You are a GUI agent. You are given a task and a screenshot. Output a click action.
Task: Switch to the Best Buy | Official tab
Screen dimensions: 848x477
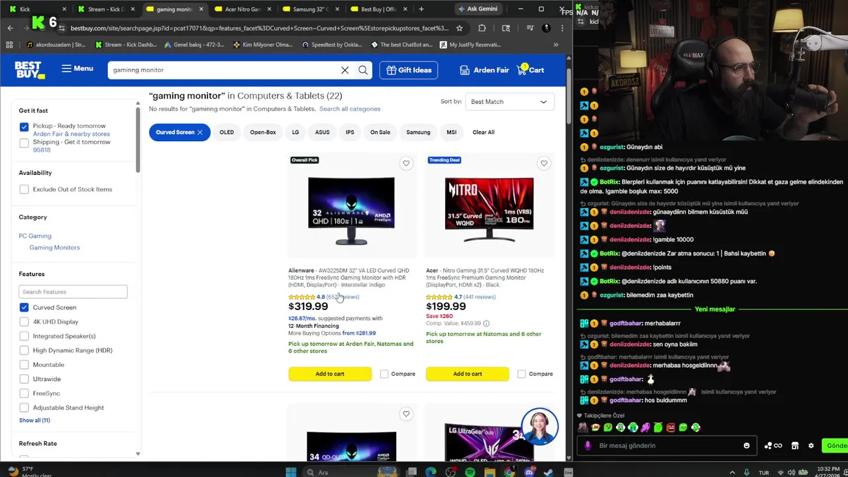pos(379,9)
